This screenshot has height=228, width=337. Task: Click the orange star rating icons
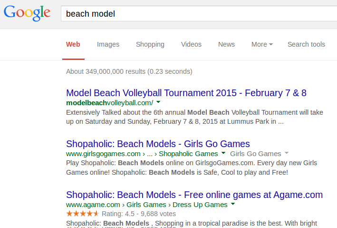pos(83,214)
